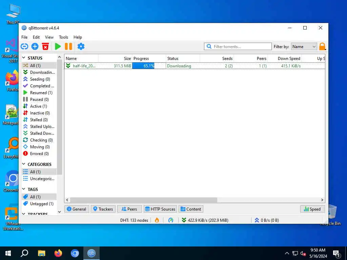Screen dimensions: 347x260
Task: Click the Filter torrents search field
Action: pyautogui.click(x=238, y=47)
